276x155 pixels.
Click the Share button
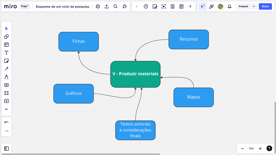click(x=265, y=6)
